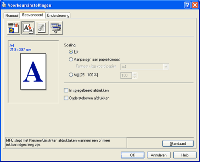200x162 pixels.
Task: Click the question mark help icon in title bar
Action: pos(187,5)
